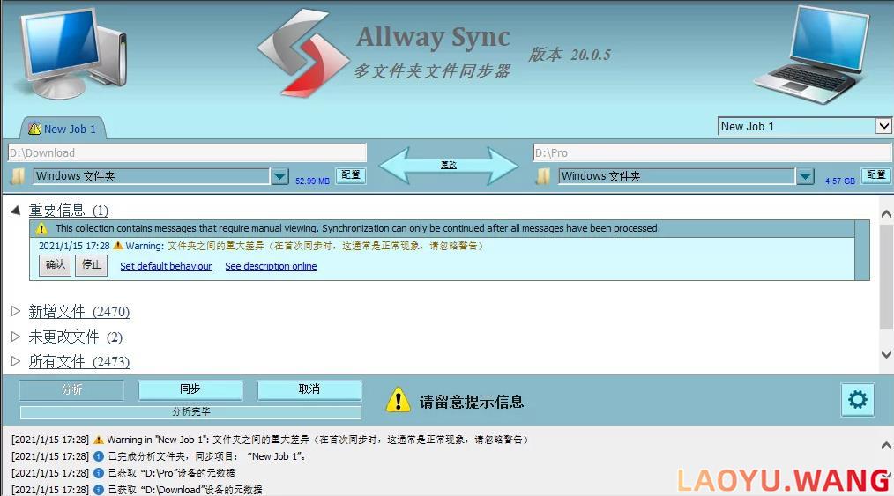Screen dimensions: 894x496
Task: Click the file list scroll down arrow
Action: (886, 354)
